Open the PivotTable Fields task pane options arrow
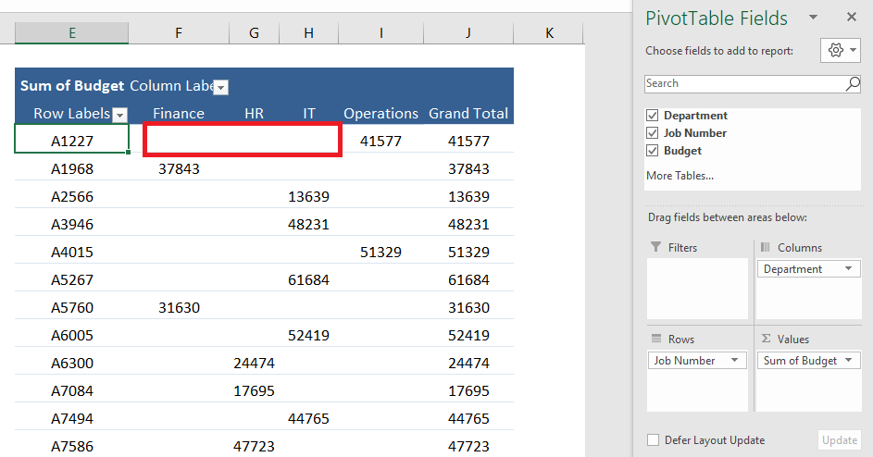 coord(814,18)
